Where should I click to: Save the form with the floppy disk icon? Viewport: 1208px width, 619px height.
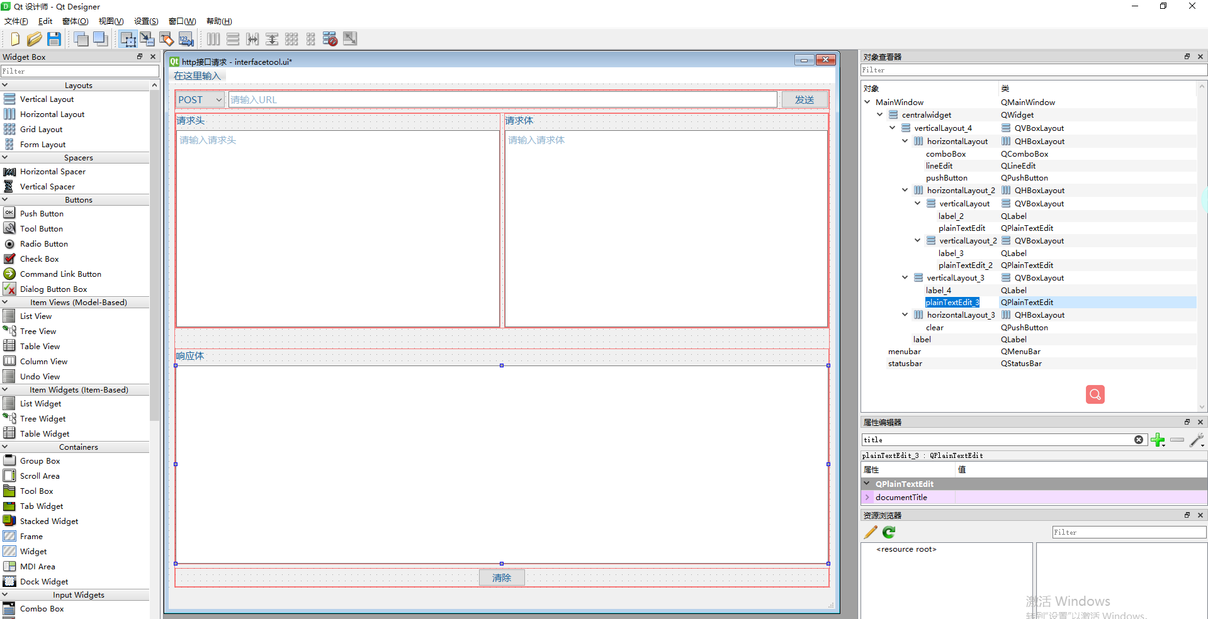[x=54, y=39]
